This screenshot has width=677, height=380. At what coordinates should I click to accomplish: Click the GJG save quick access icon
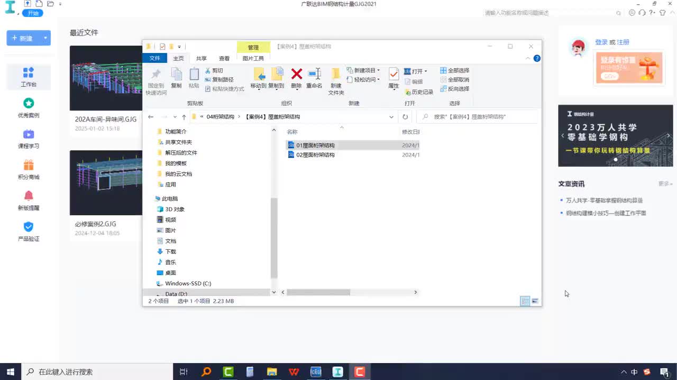28,4
